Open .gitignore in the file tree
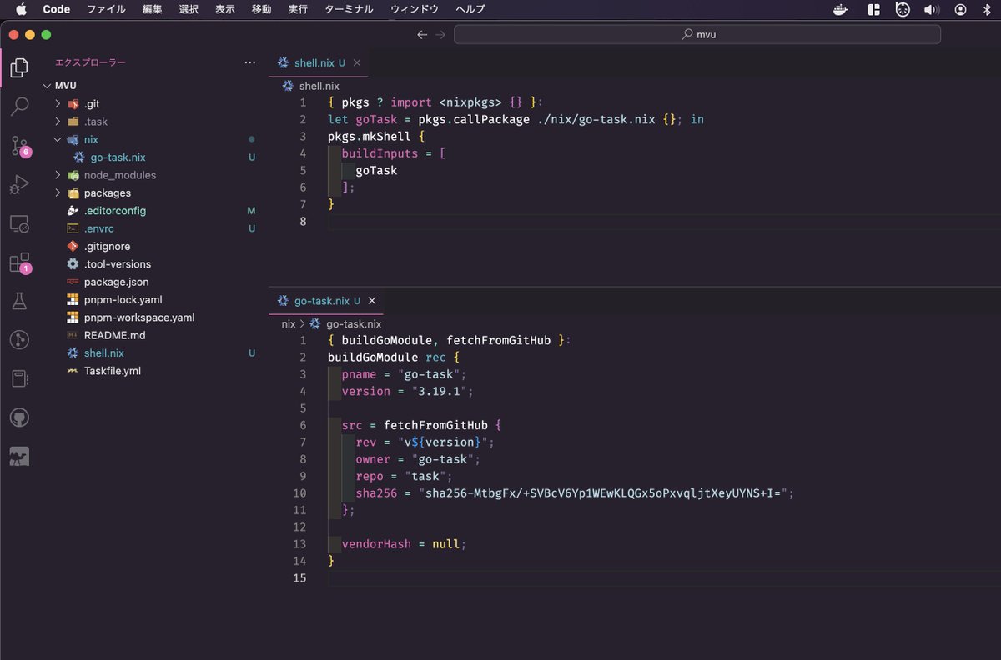 click(x=107, y=247)
